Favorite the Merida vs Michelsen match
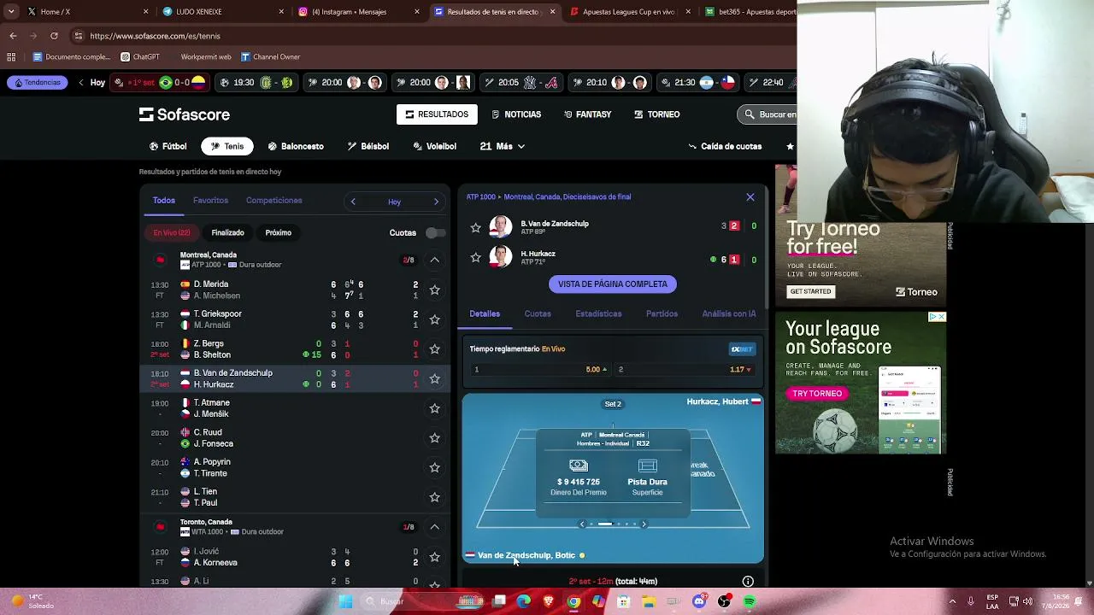Image resolution: width=1094 pixels, height=615 pixels. click(x=434, y=290)
